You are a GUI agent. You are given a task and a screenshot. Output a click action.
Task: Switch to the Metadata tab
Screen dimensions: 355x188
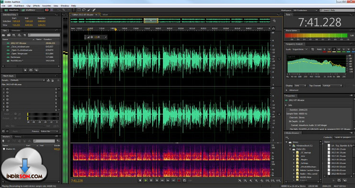pos(16,31)
